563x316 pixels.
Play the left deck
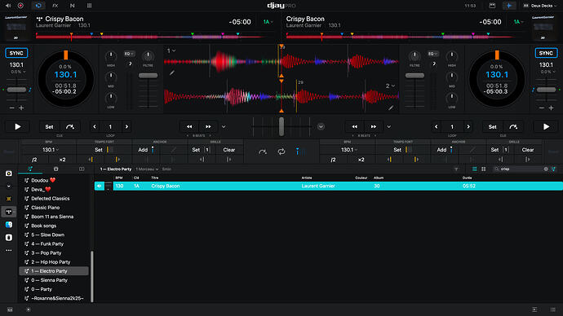point(17,126)
